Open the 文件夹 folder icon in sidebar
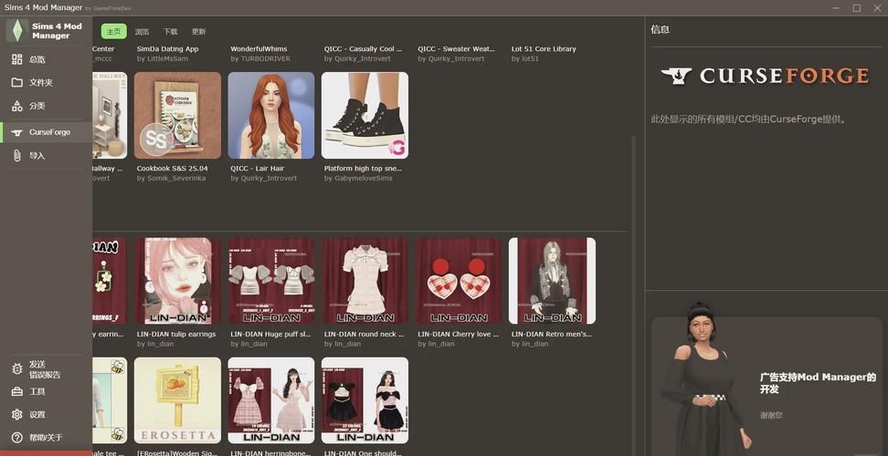Screen dimensions: 888x456 (17, 82)
